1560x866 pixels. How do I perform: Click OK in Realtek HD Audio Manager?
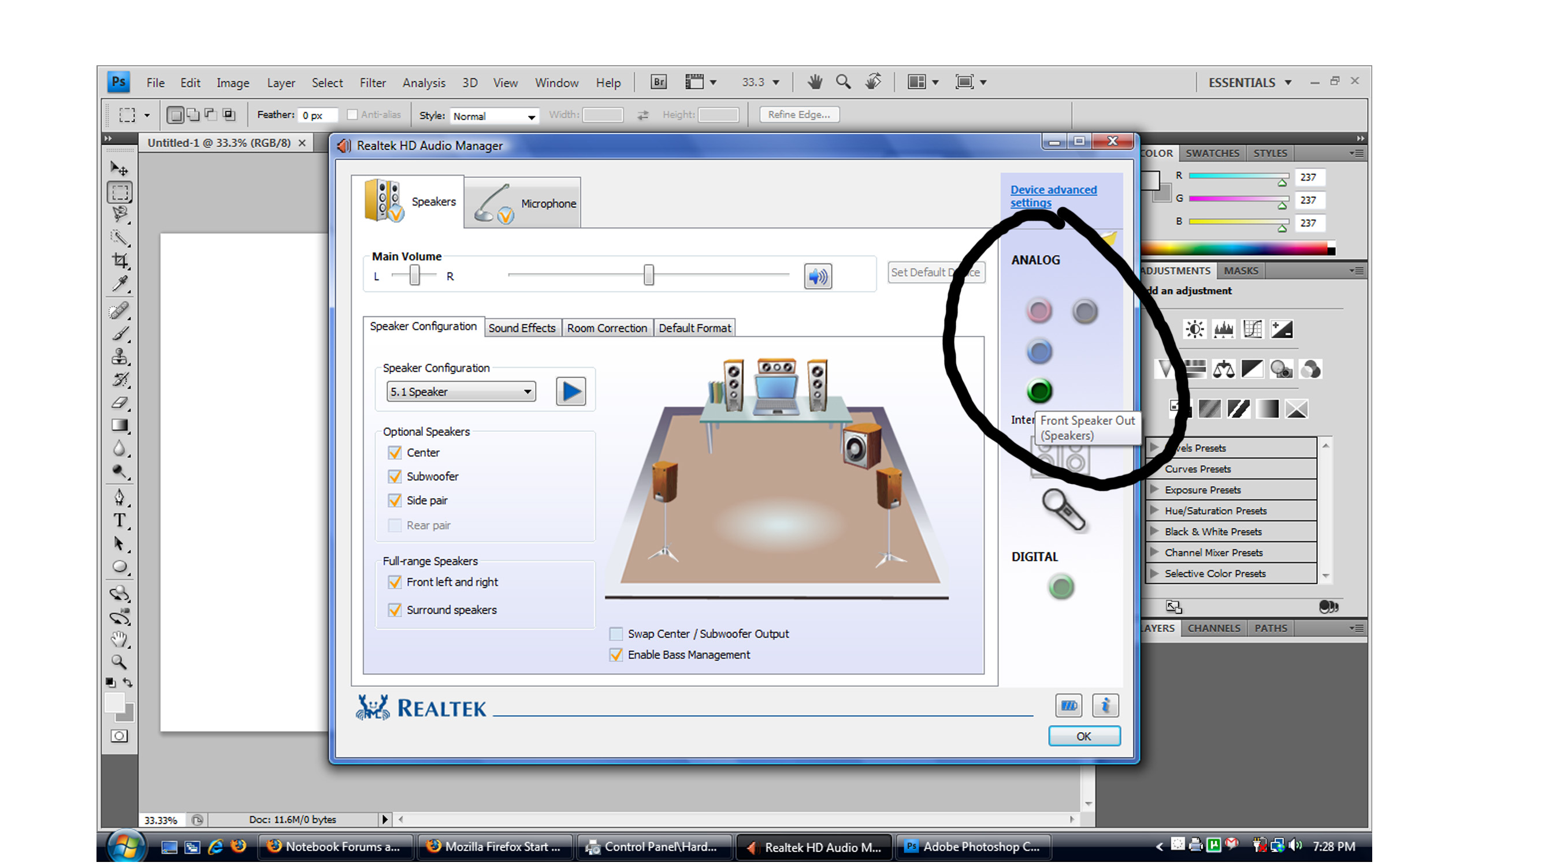click(1084, 737)
